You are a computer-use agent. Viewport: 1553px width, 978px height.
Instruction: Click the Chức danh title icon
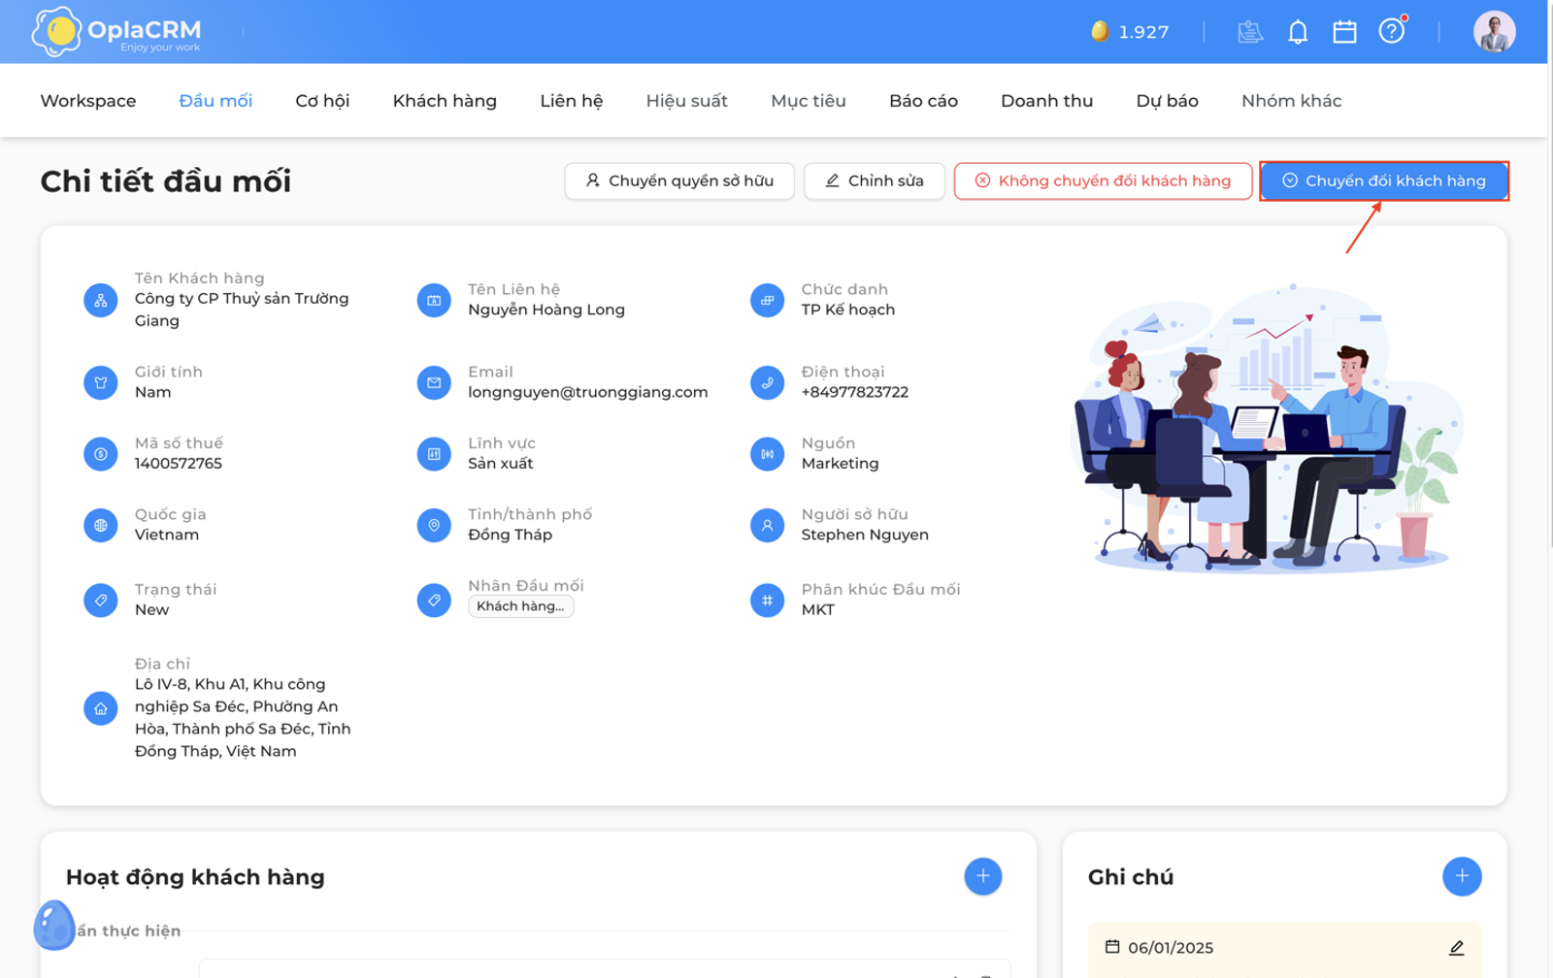[x=767, y=301]
